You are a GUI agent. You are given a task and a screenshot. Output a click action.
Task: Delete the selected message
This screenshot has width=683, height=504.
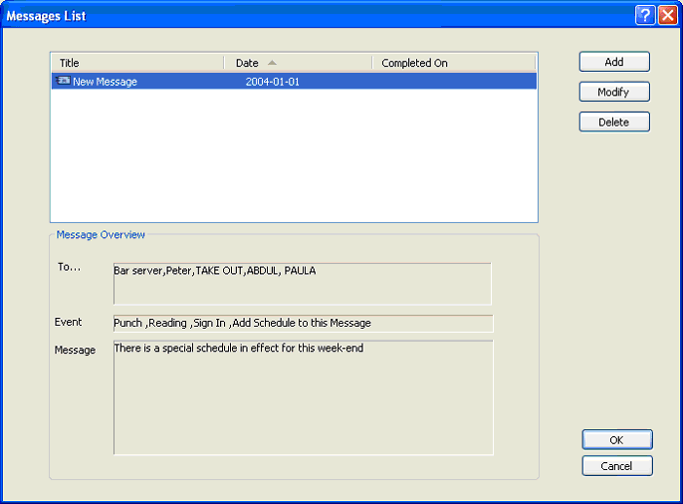[x=614, y=122]
